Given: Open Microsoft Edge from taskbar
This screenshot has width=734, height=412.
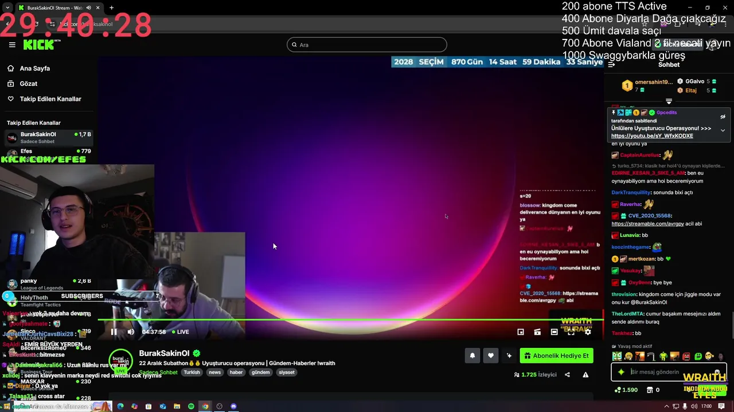Looking at the screenshot, I should tap(120, 406).
